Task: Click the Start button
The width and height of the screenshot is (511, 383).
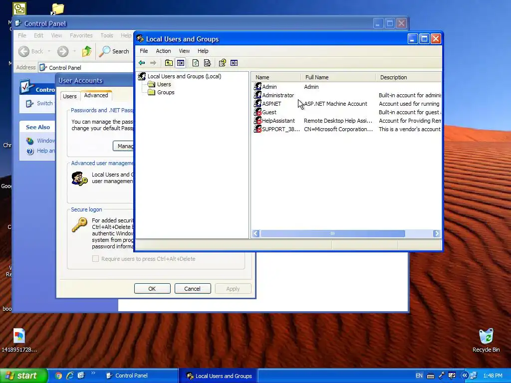Action: (x=23, y=376)
